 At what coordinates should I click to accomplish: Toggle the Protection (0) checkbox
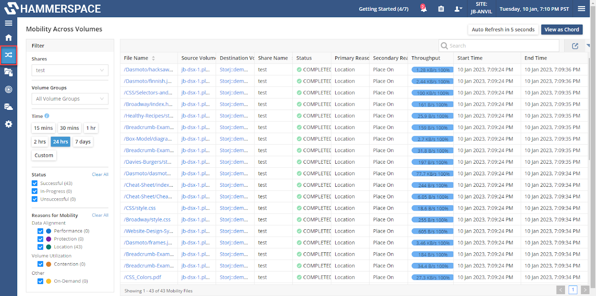click(x=40, y=239)
